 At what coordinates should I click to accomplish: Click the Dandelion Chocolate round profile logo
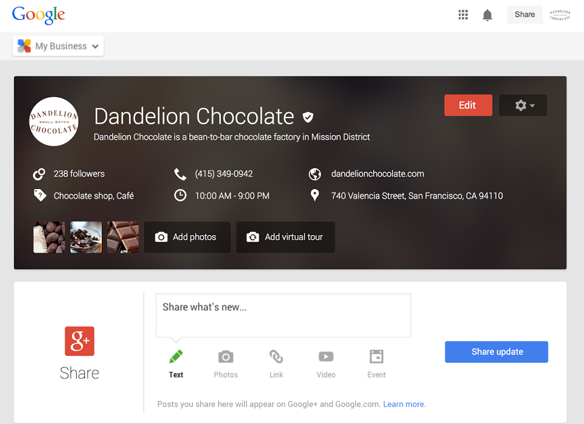(54, 122)
